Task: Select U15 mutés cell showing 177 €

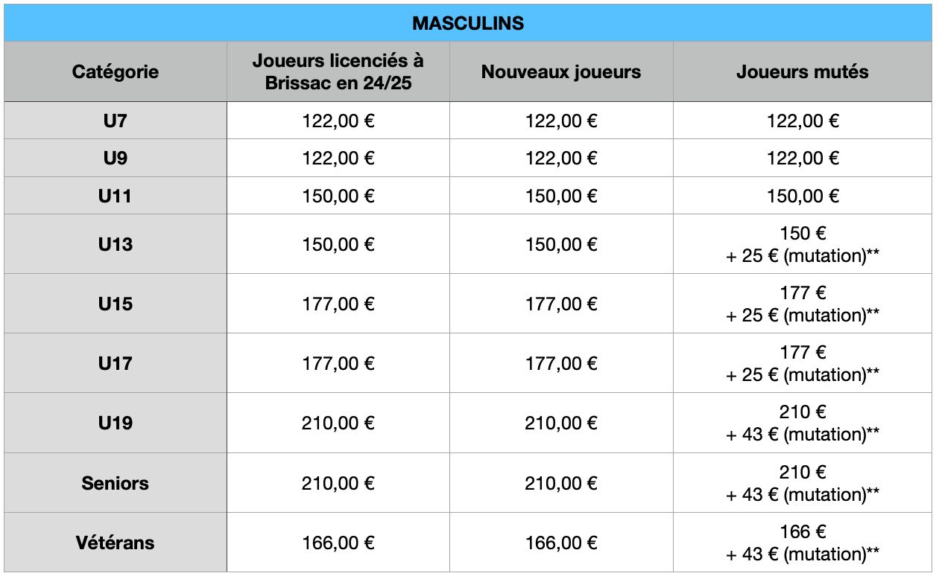Action: pos(803,304)
